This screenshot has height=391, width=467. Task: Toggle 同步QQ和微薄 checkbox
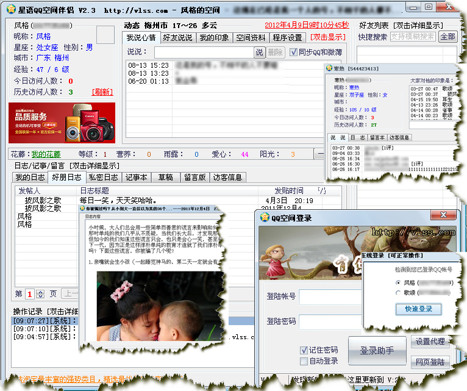coord(294,52)
